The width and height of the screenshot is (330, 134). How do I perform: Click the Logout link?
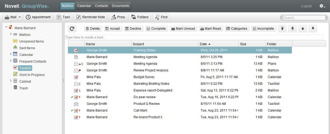[306, 6]
